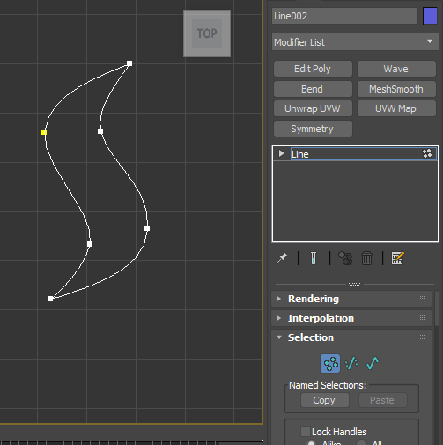This screenshot has height=445, width=443.
Task: Open the Modifier List dropdown
Action: pos(355,42)
